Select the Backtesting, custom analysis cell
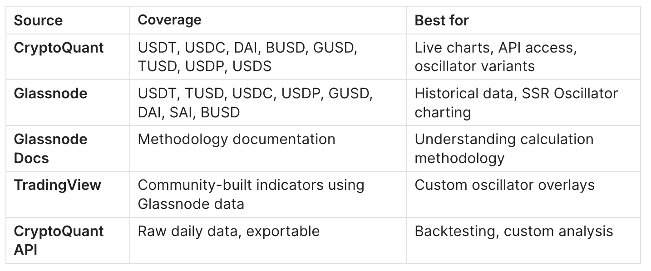This screenshot has height=271, width=651. tap(513, 231)
